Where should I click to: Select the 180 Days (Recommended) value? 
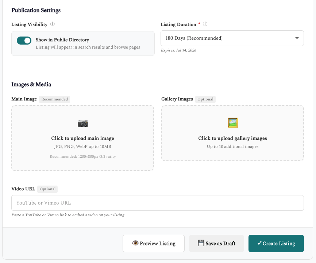(194, 38)
